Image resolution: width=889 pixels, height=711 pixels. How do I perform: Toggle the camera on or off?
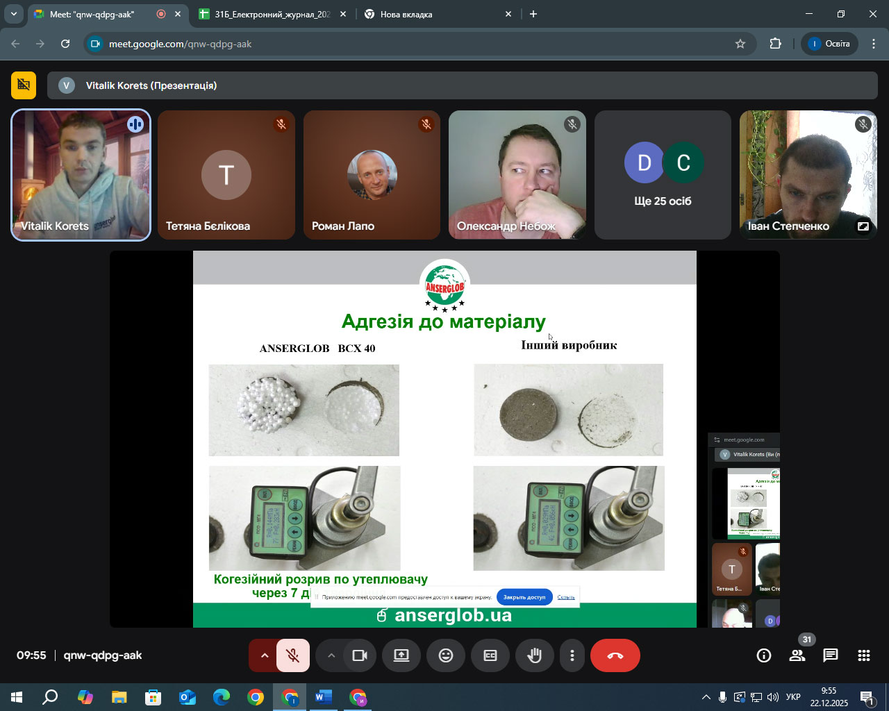tap(360, 655)
